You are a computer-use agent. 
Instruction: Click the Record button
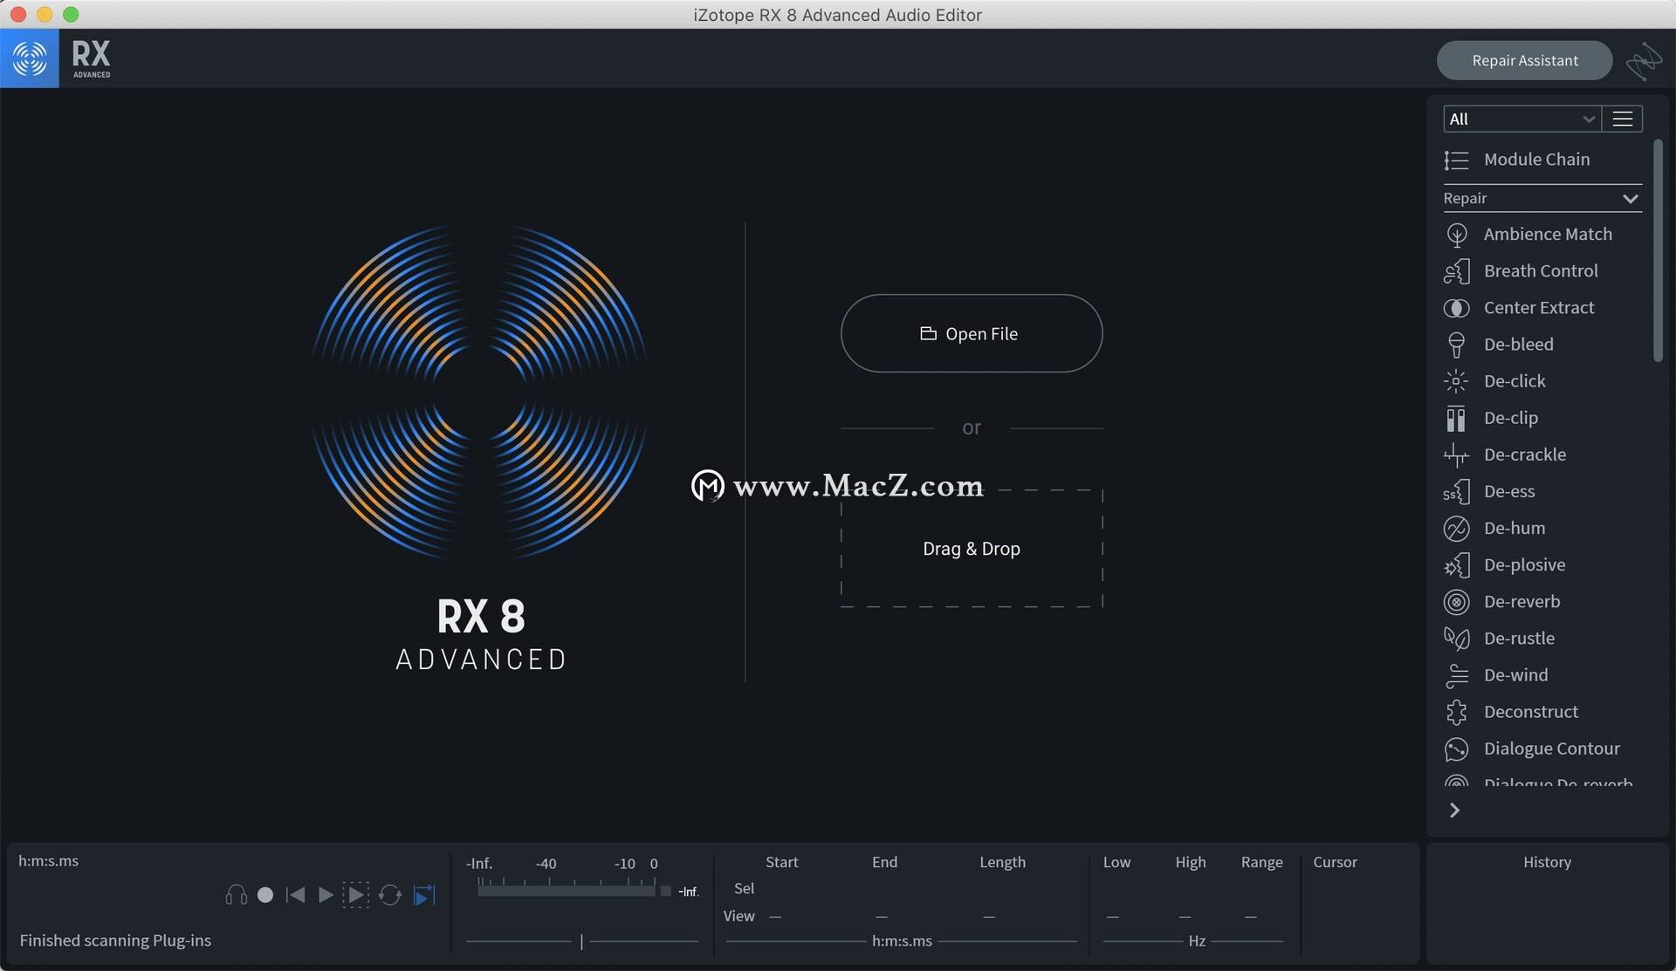click(265, 895)
